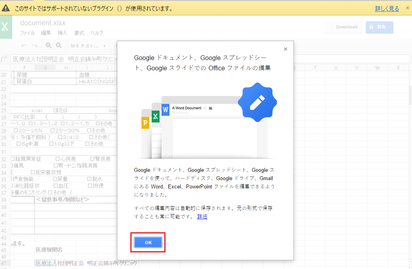The image size is (412, 269).
Task: Click the green X spreadsheet app icon
Action: click(x=6, y=27)
